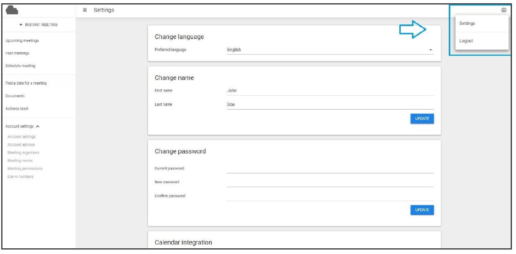Open the user profile icon
Image resolution: width=516 pixels, height=254 pixels.
[504, 10]
